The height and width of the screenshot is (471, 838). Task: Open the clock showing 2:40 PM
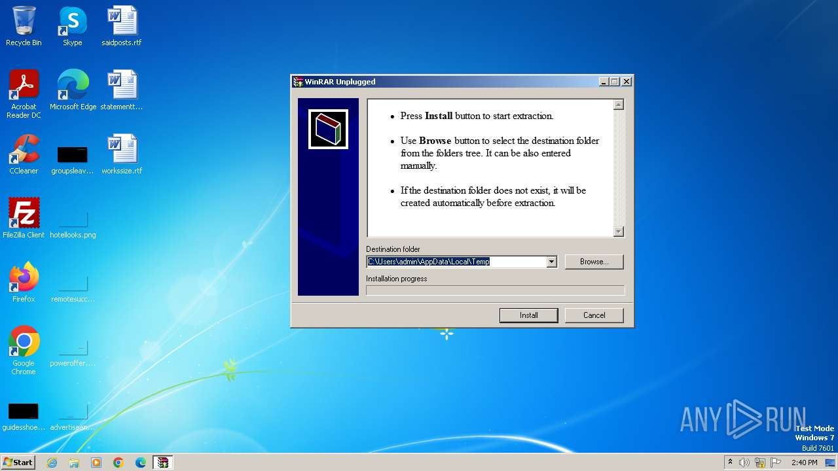click(x=804, y=462)
